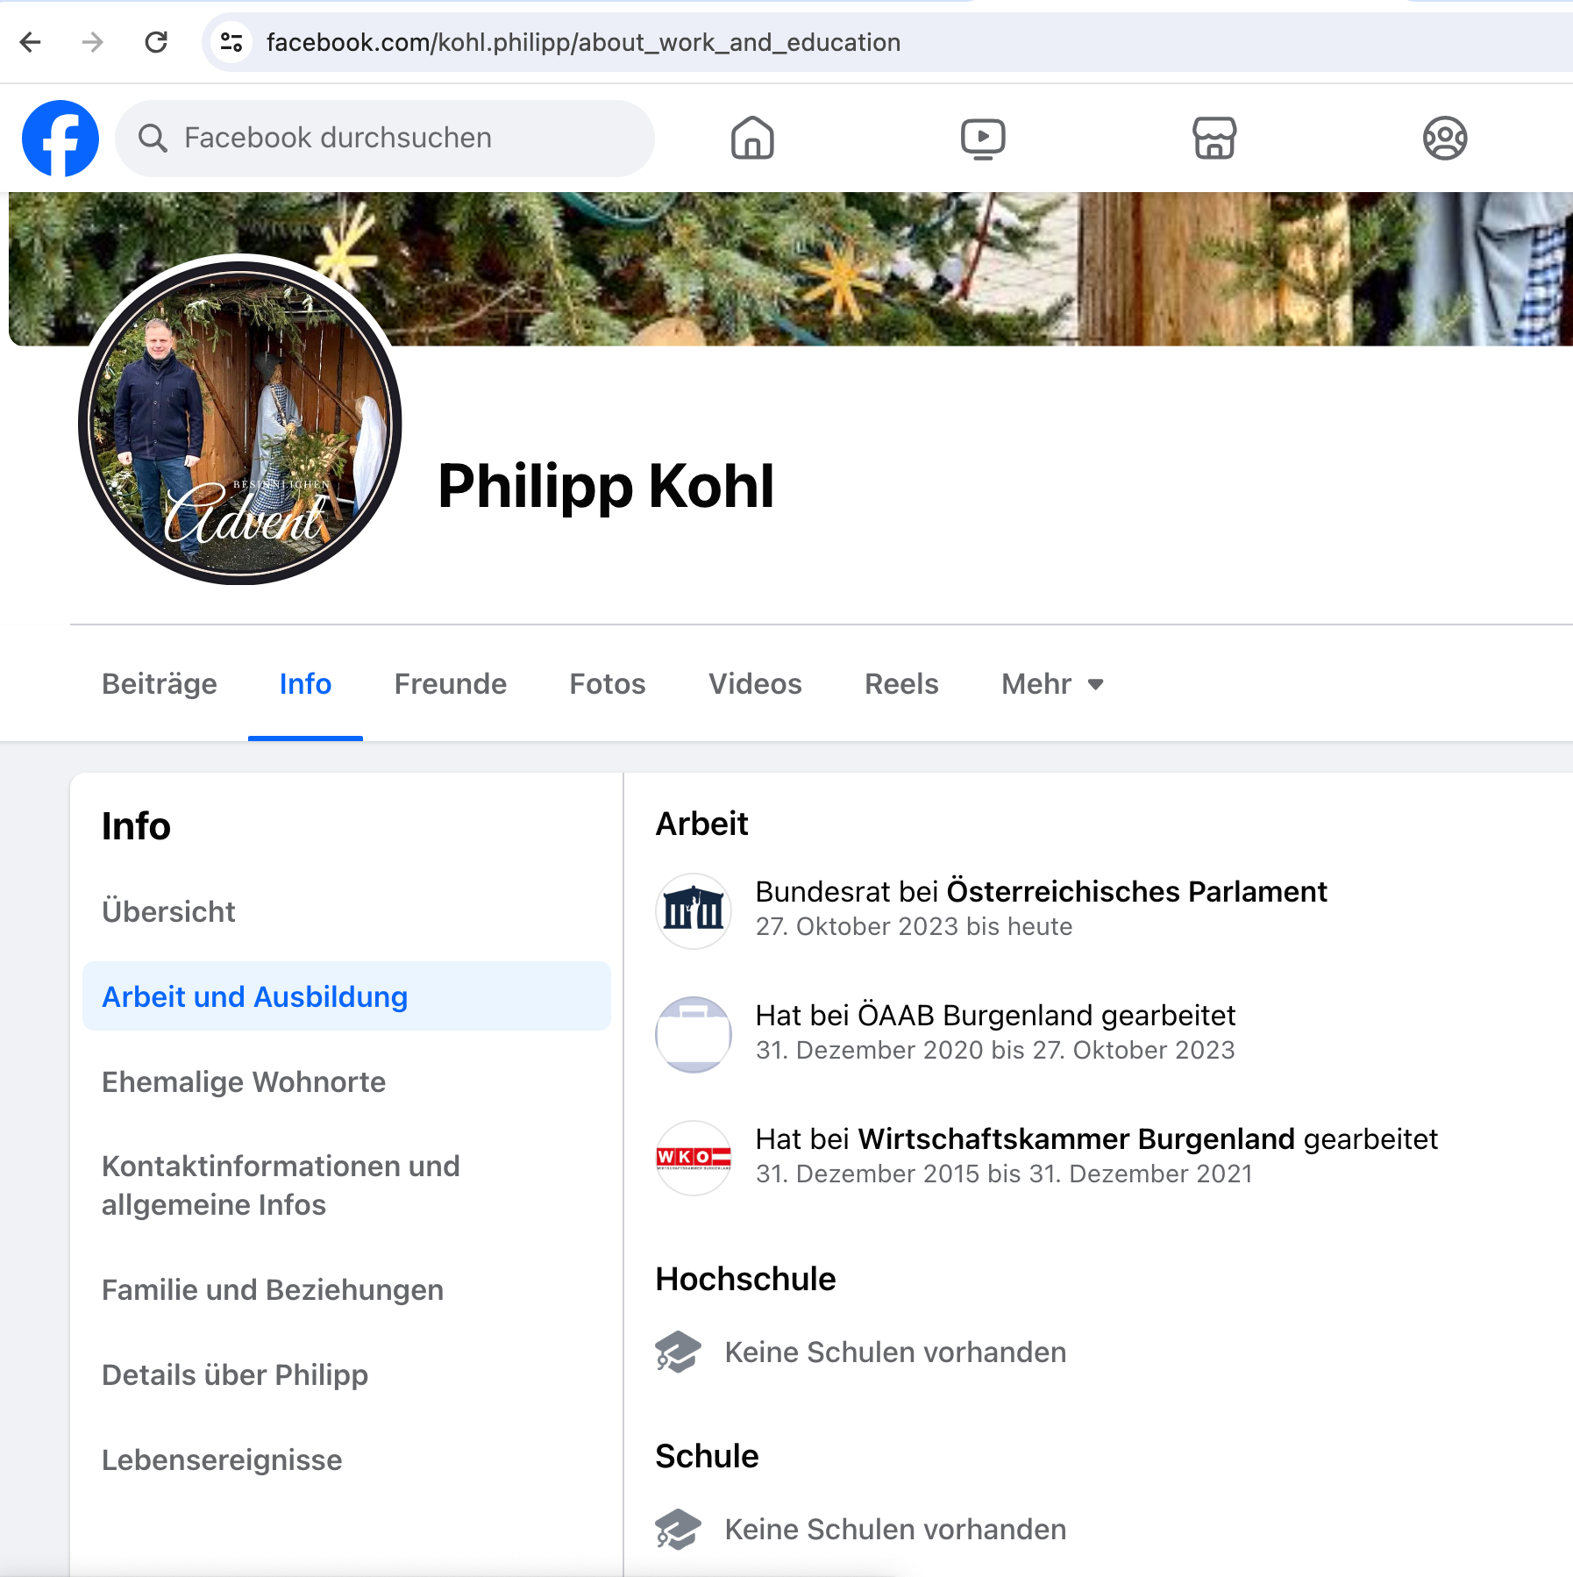Click text '27. Oktober 2023 bis heute'
Image resolution: width=1573 pixels, height=1577 pixels.
pyautogui.click(x=914, y=927)
